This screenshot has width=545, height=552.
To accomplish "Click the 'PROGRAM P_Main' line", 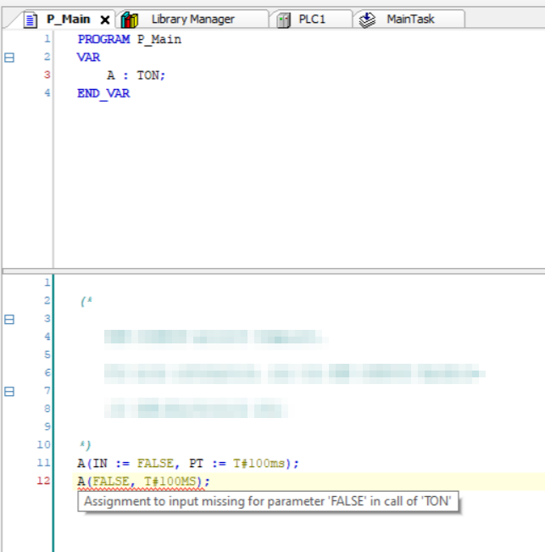I will [129, 39].
